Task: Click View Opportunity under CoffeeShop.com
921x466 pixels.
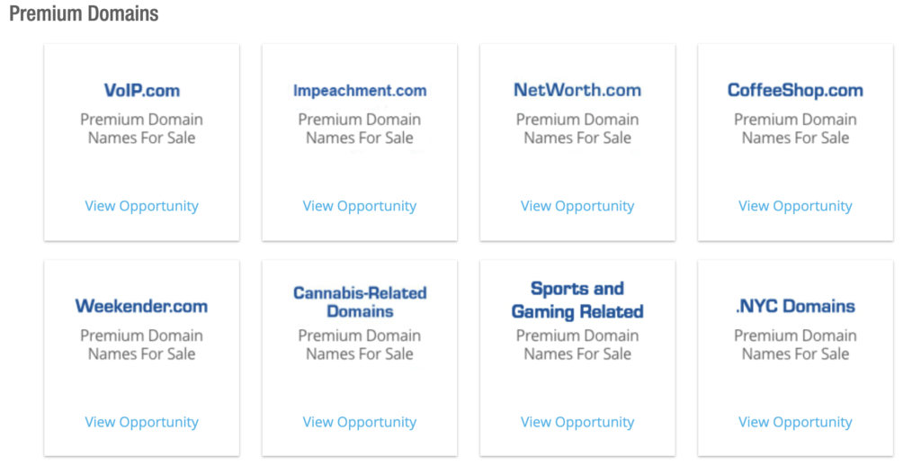Action: (795, 206)
